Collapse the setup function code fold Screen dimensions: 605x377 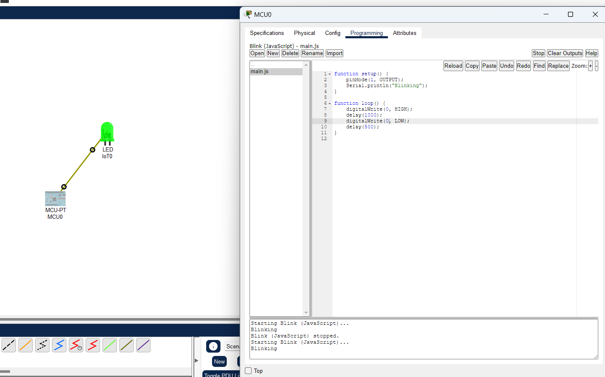tap(329, 74)
